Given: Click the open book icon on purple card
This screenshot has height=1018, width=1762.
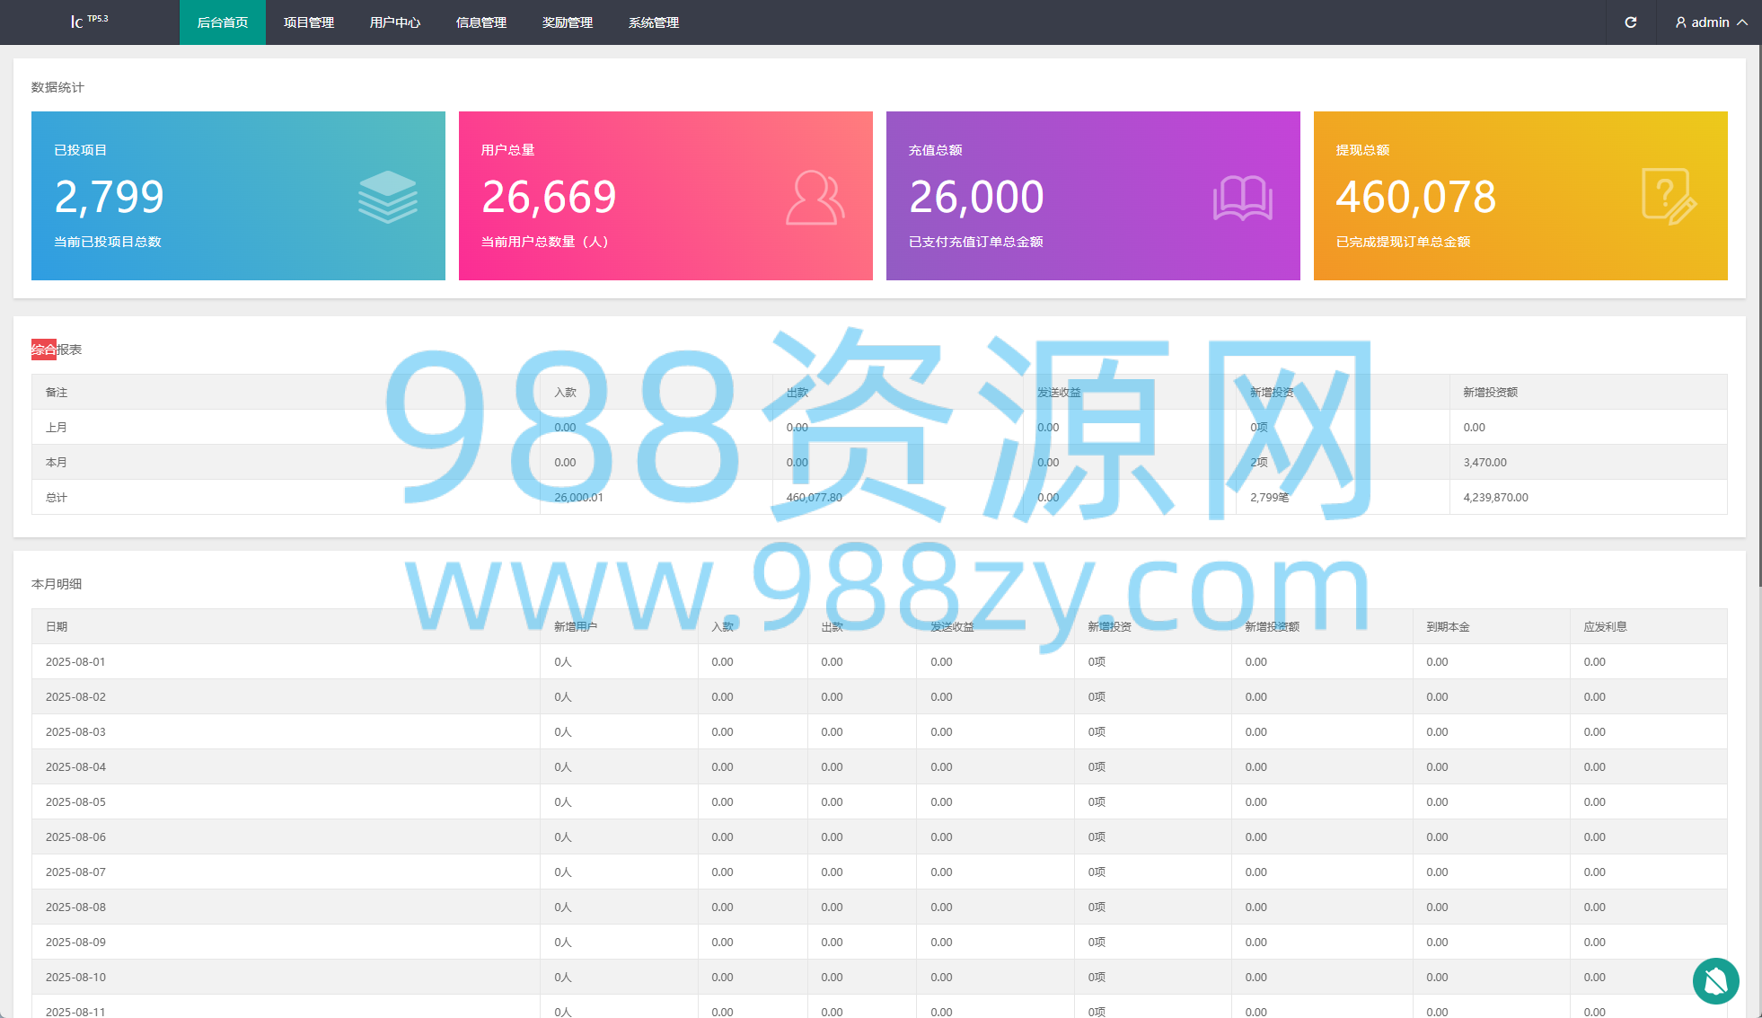Looking at the screenshot, I should (x=1243, y=197).
